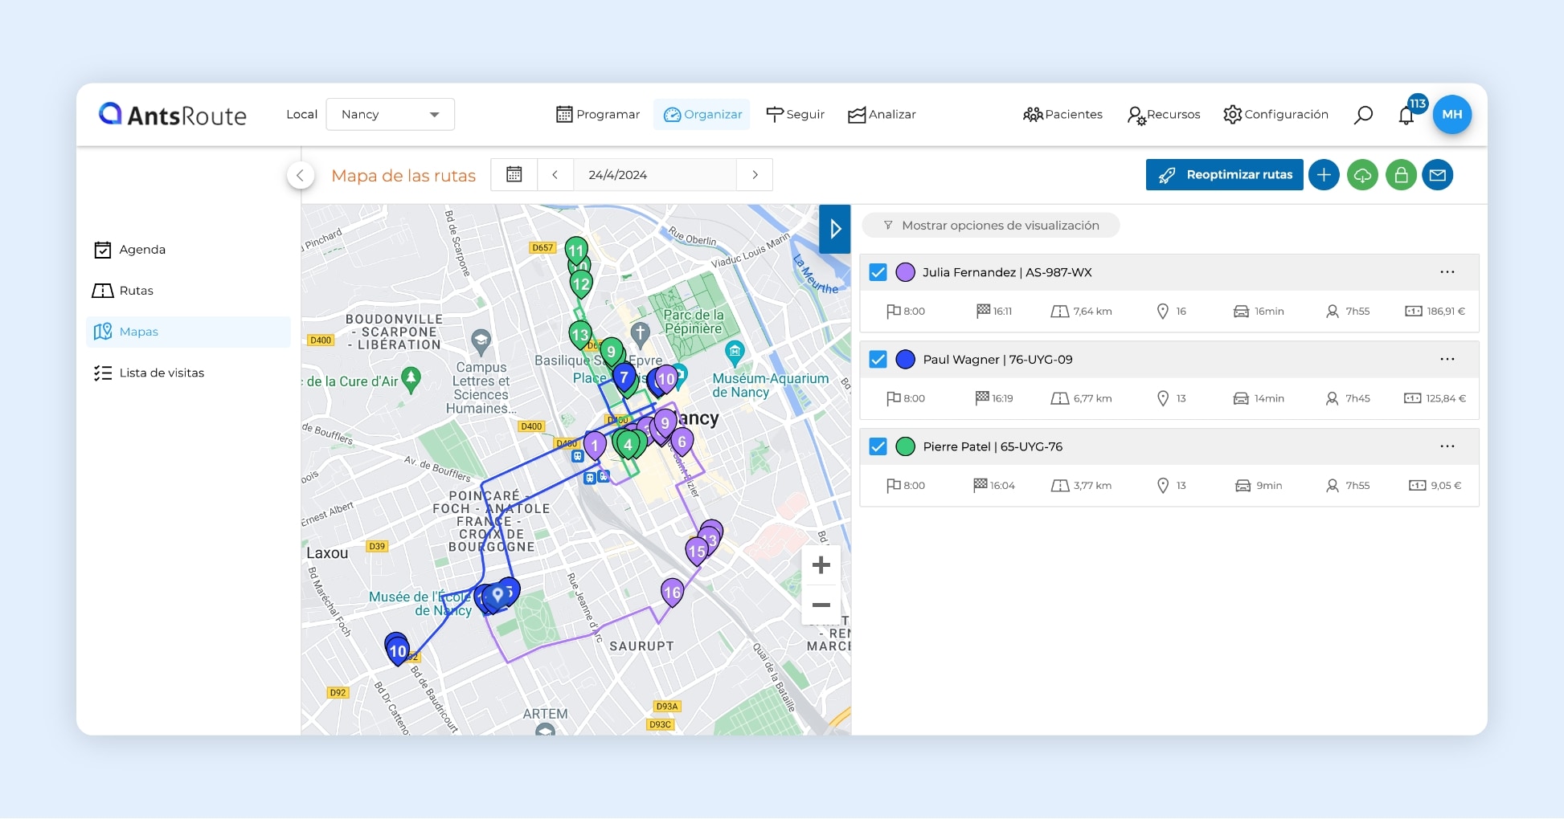Open the notifications bell
This screenshot has width=1564, height=819.
coord(1406,116)
